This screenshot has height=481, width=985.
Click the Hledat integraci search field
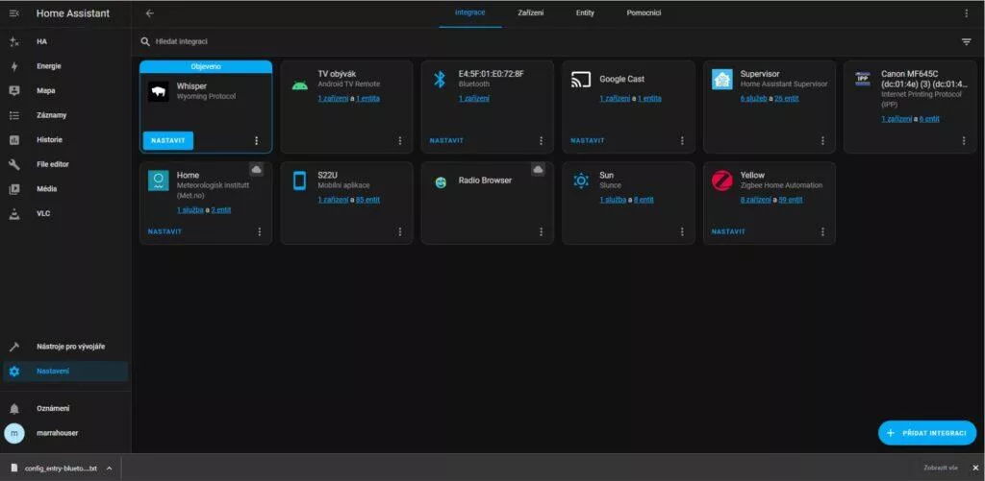coord(546,42)
